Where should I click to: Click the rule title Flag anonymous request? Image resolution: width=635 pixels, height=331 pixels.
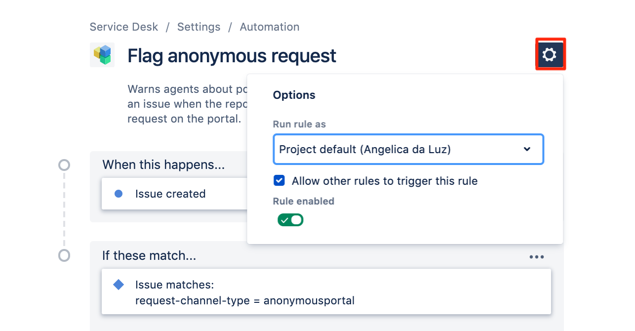point(231,55)
